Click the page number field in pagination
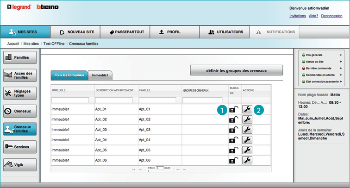 [x=160, y=168]
